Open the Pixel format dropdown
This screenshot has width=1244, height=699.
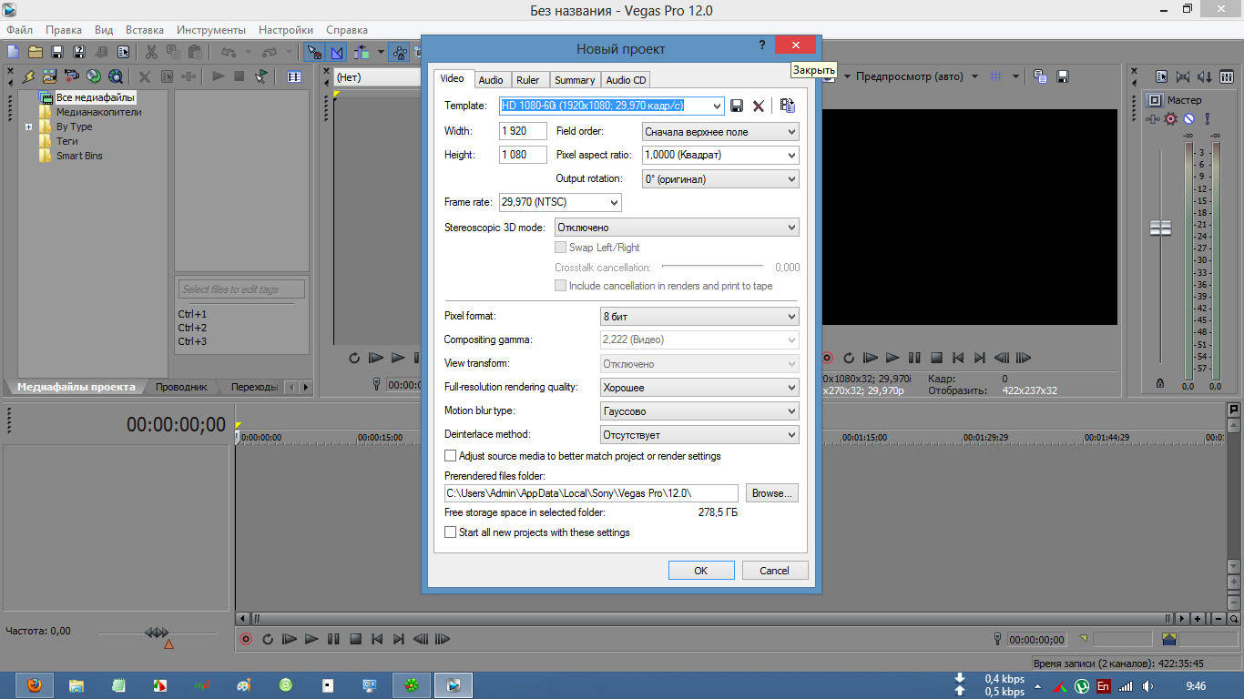(x=791, y=317)
